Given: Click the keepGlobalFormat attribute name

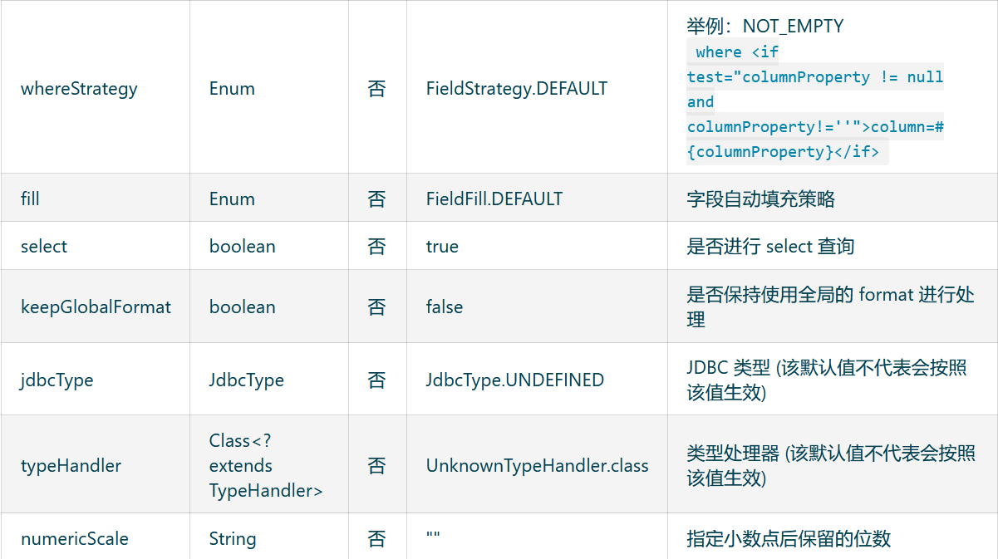Looking at the screenshot, I should click(96, 306).
